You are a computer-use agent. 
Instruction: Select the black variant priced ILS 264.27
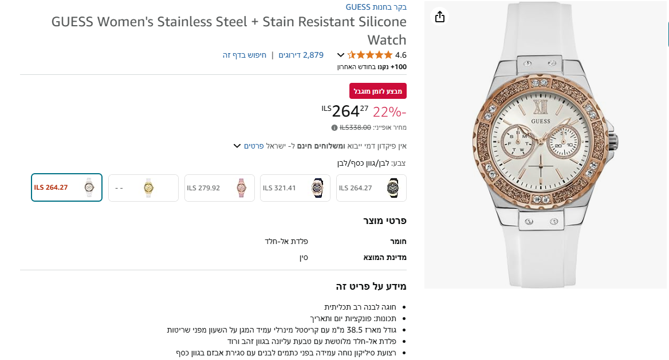tap(371, 187)
